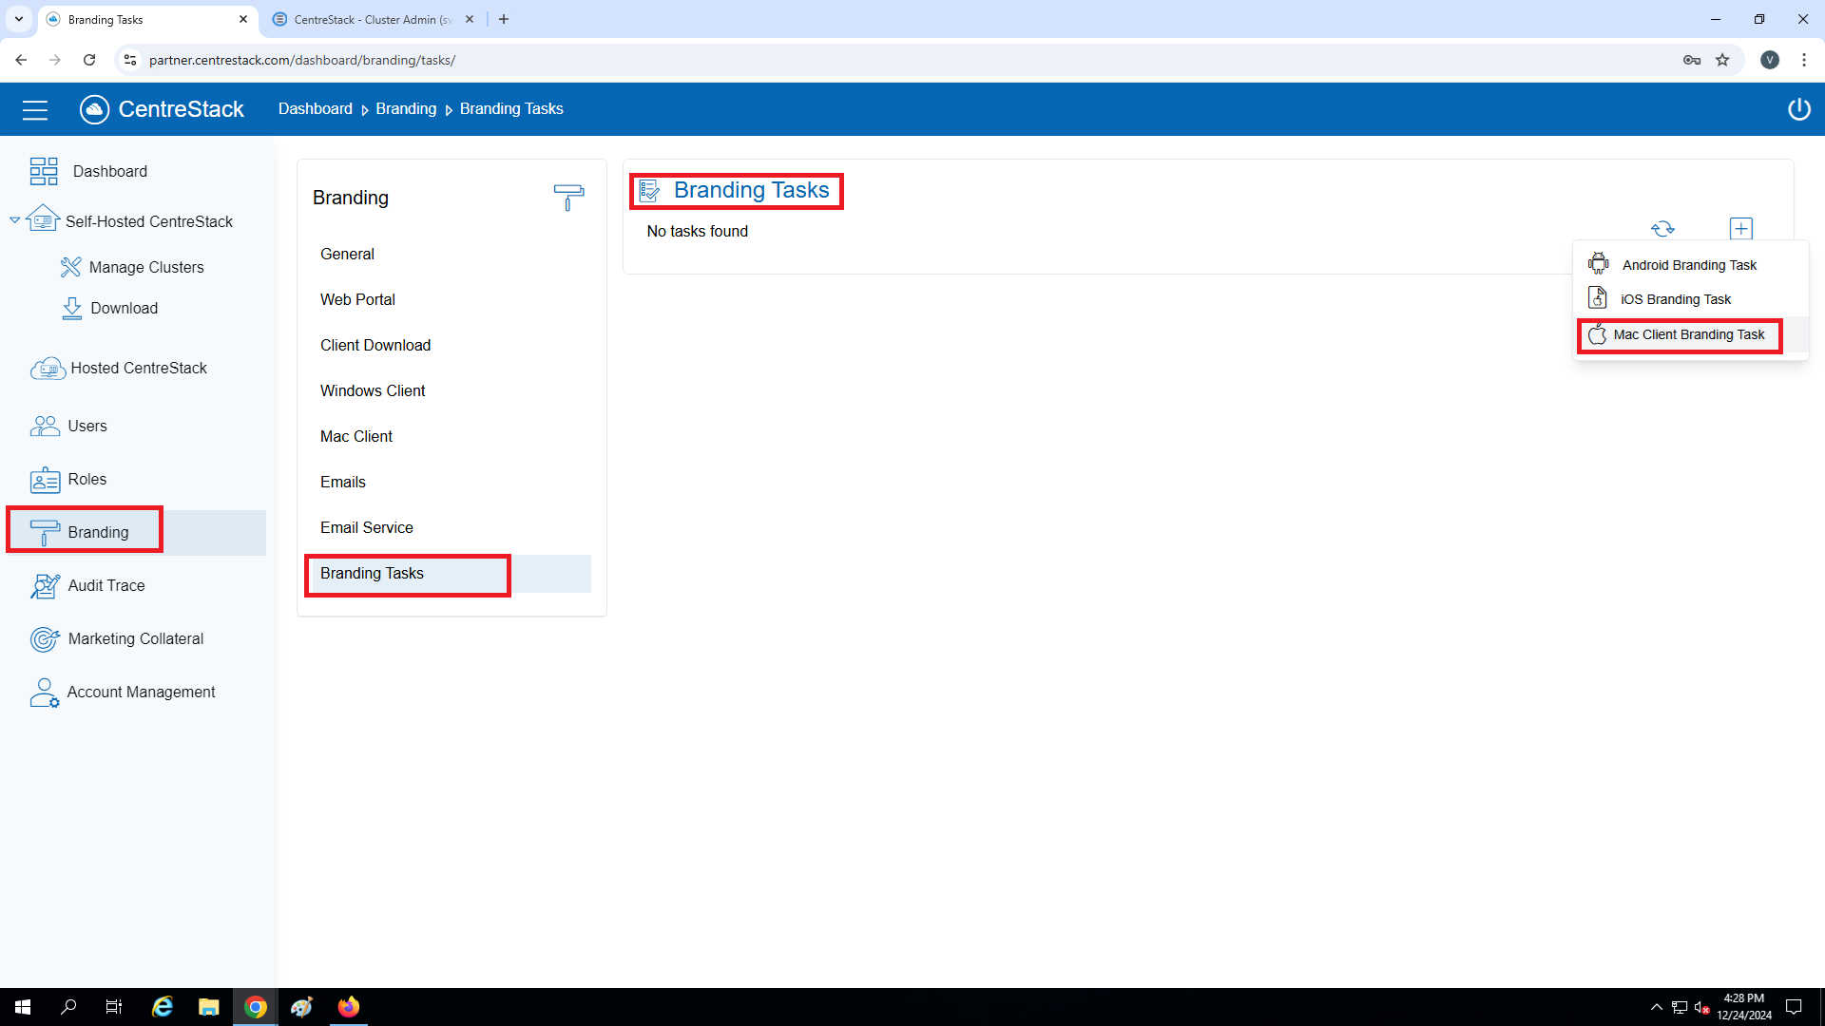The width and height of the screenshot is (1825, 1026).
Task: Refresh the branding tasks list
Action: pos(1662,229)
